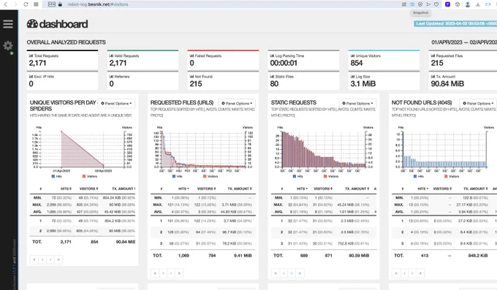Click the circled-x ad blocker icon
The image size is (497, 290).
(420, 4)
